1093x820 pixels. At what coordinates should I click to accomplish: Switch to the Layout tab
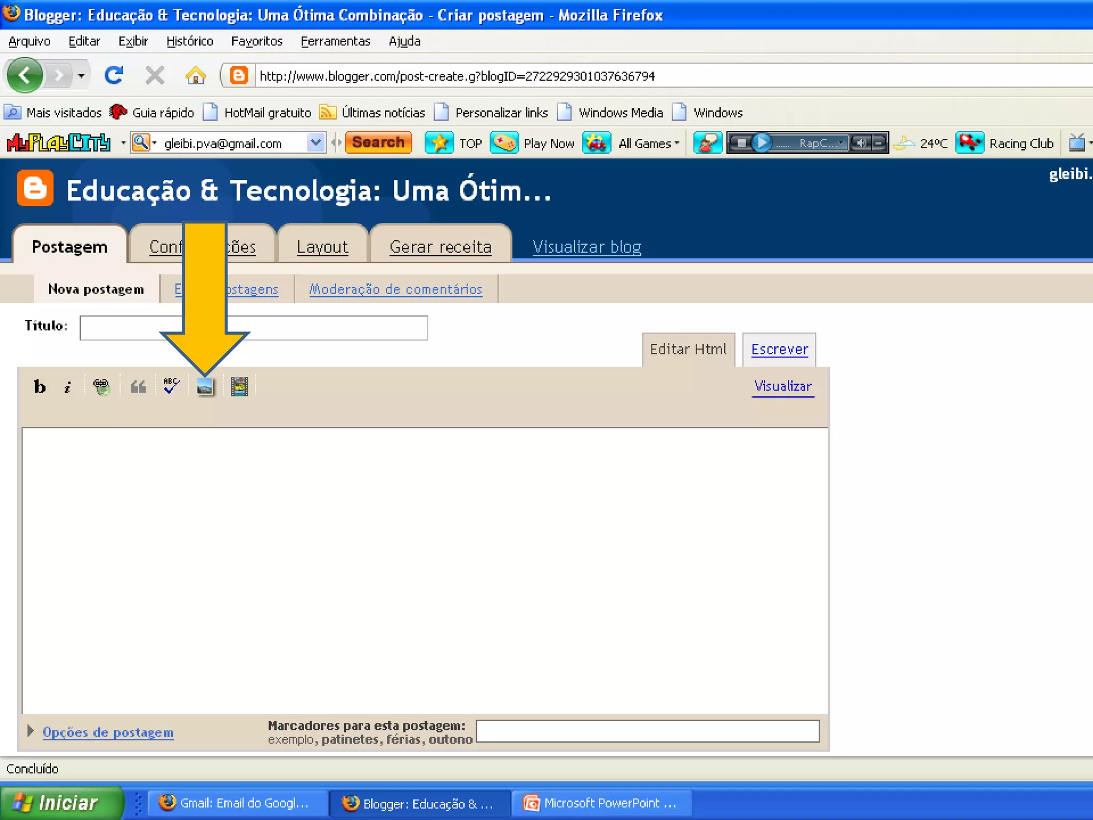coord(322,247)
